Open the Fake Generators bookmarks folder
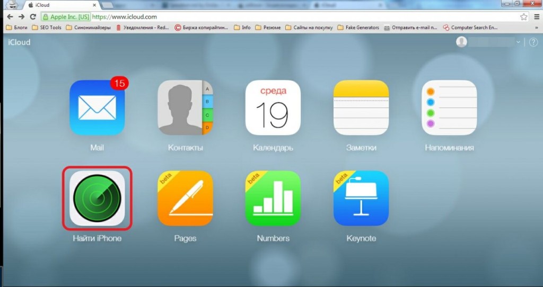543x287 pixels. pos(358,28)
